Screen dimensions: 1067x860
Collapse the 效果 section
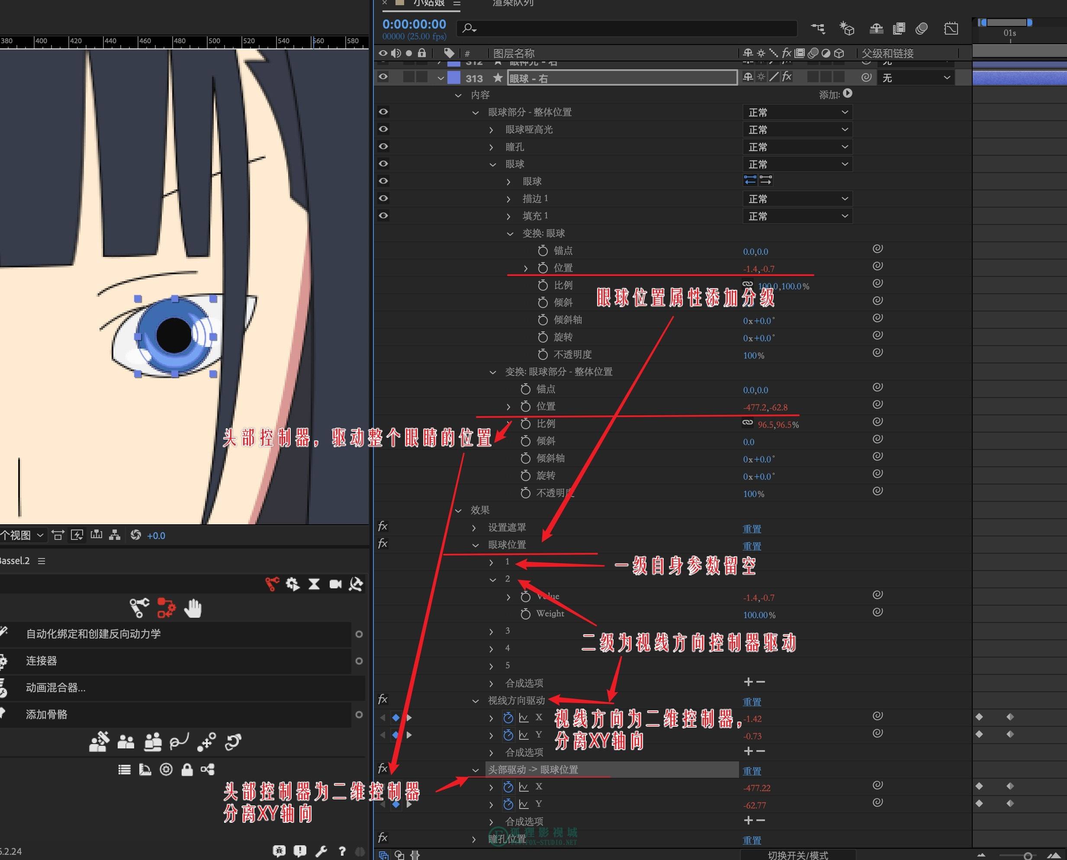[458, 510]
